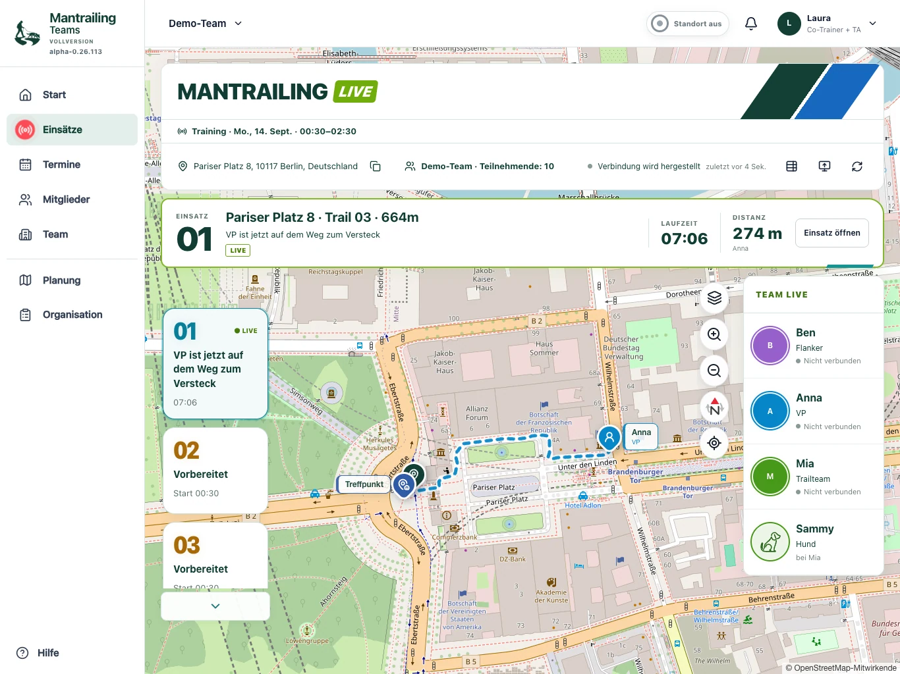Select Anna VP avatar in Team Live
Viewport: 900px width, 674px height.
(x=770, y=411)
